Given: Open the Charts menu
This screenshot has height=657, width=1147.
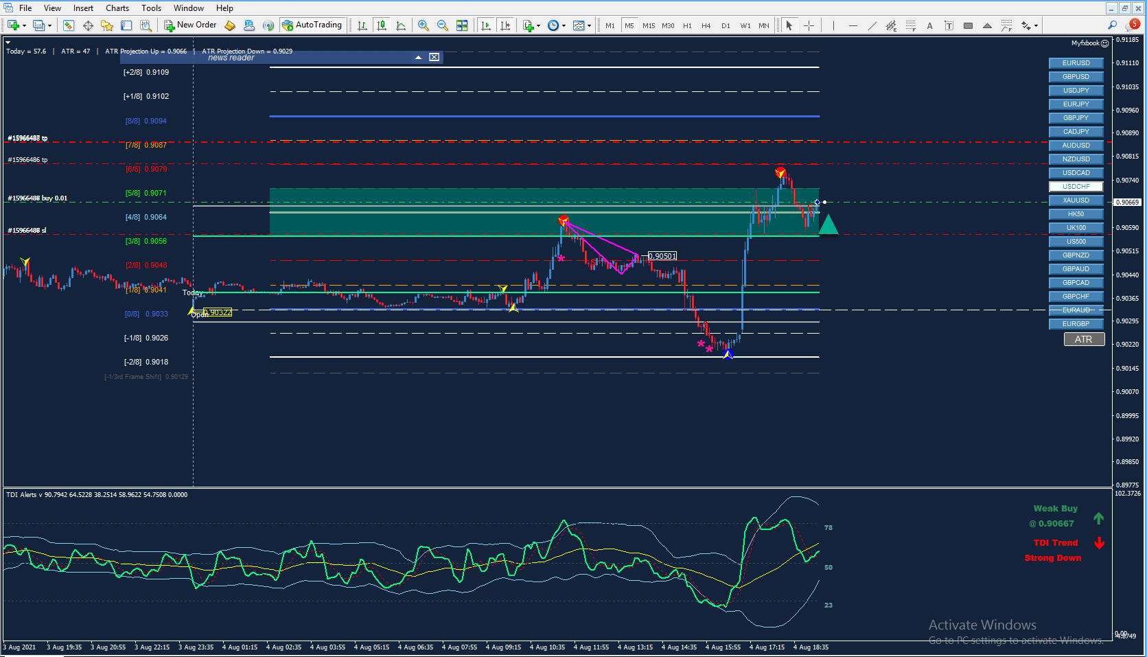Looking at the screenshot, I should point(117,8).
